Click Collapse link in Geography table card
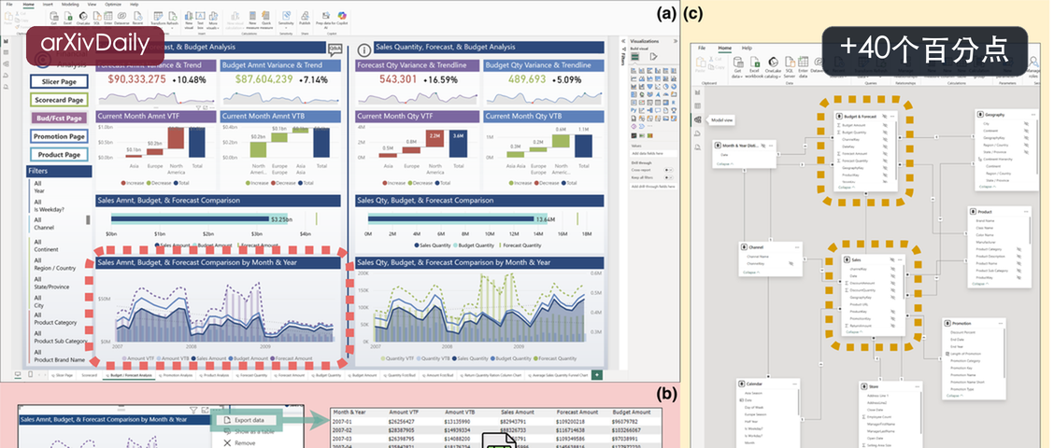 point(988,187)
